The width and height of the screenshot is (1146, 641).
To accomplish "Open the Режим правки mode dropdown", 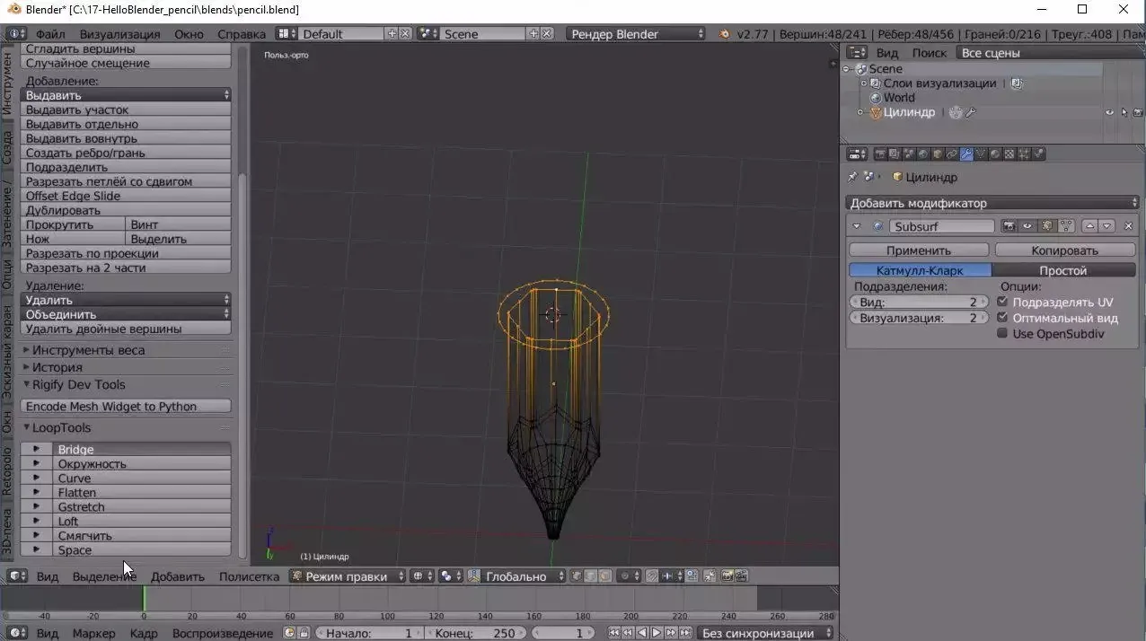I will pyautogui.click(x=347, y=576).
